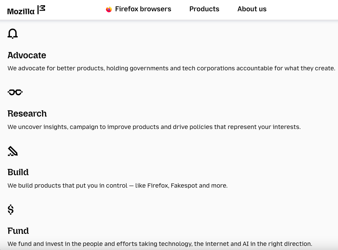This screenshot has width=338, height=250.
Task: Click the Firefox, Fakespot build description
Action: (118, 185)
